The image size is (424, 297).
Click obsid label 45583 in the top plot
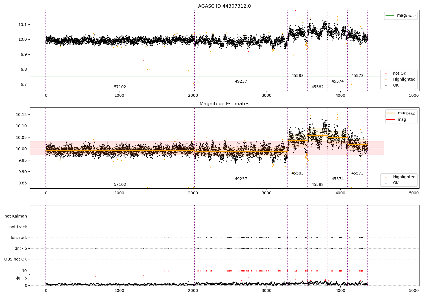(x=297, y=76)
